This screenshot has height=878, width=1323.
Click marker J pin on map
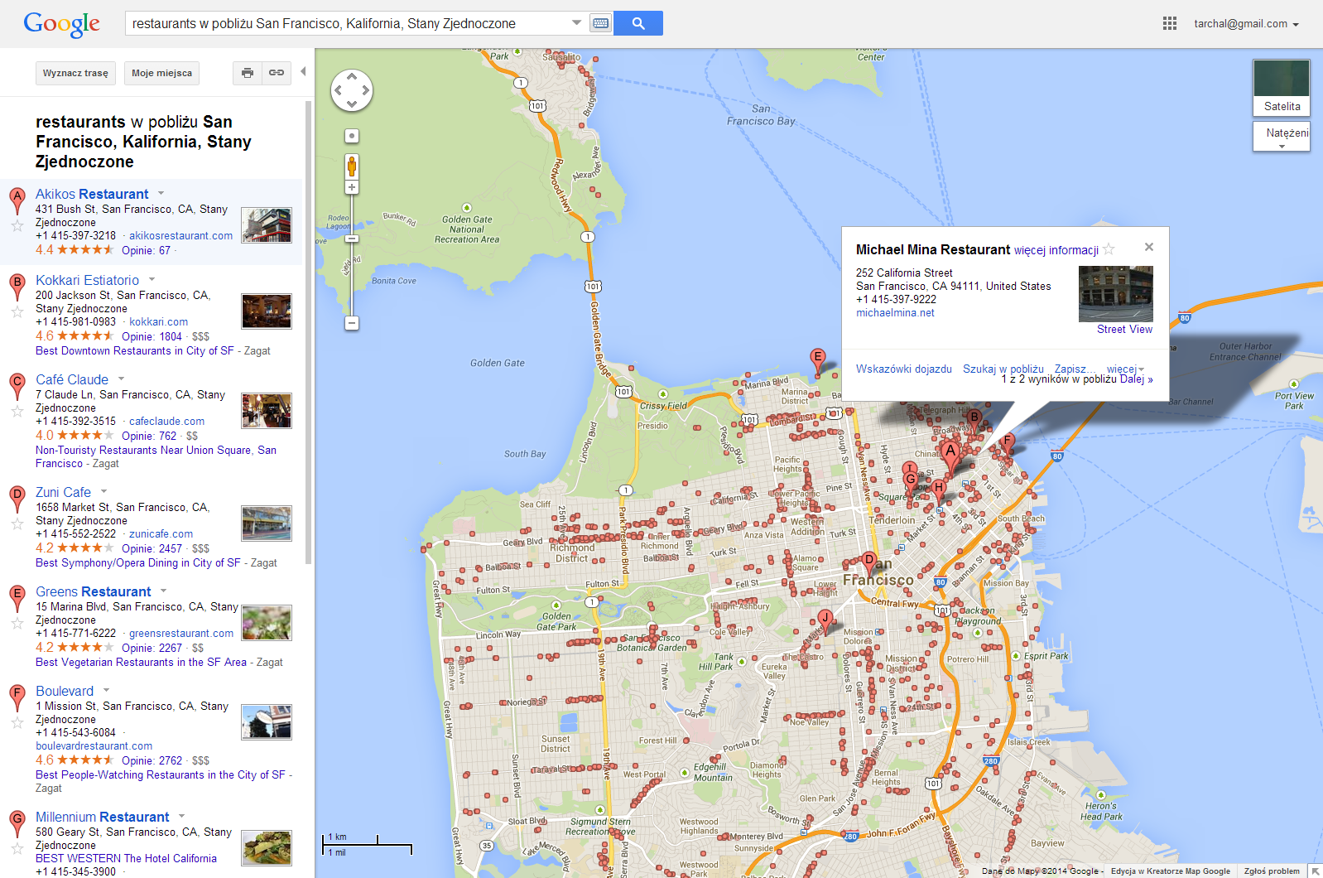pyautogui.click(x=825, y=620)
